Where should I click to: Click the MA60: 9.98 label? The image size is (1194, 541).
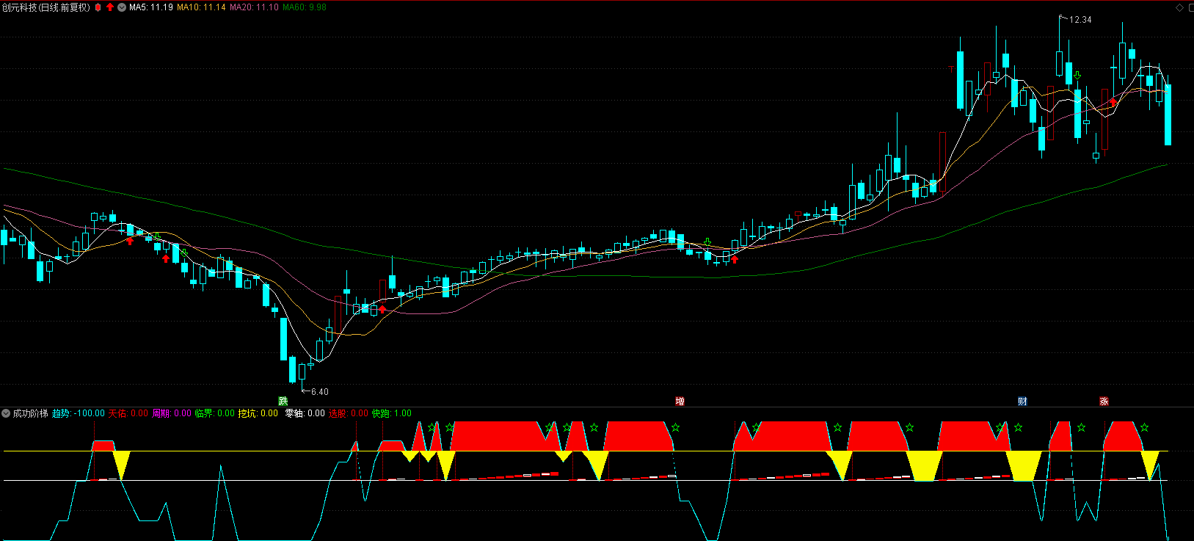pyautogui.click(x=305, y=7)
